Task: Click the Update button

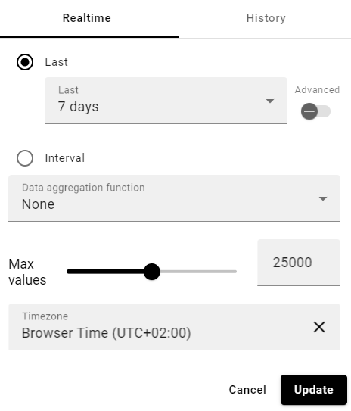Action: tap(314, 390)
